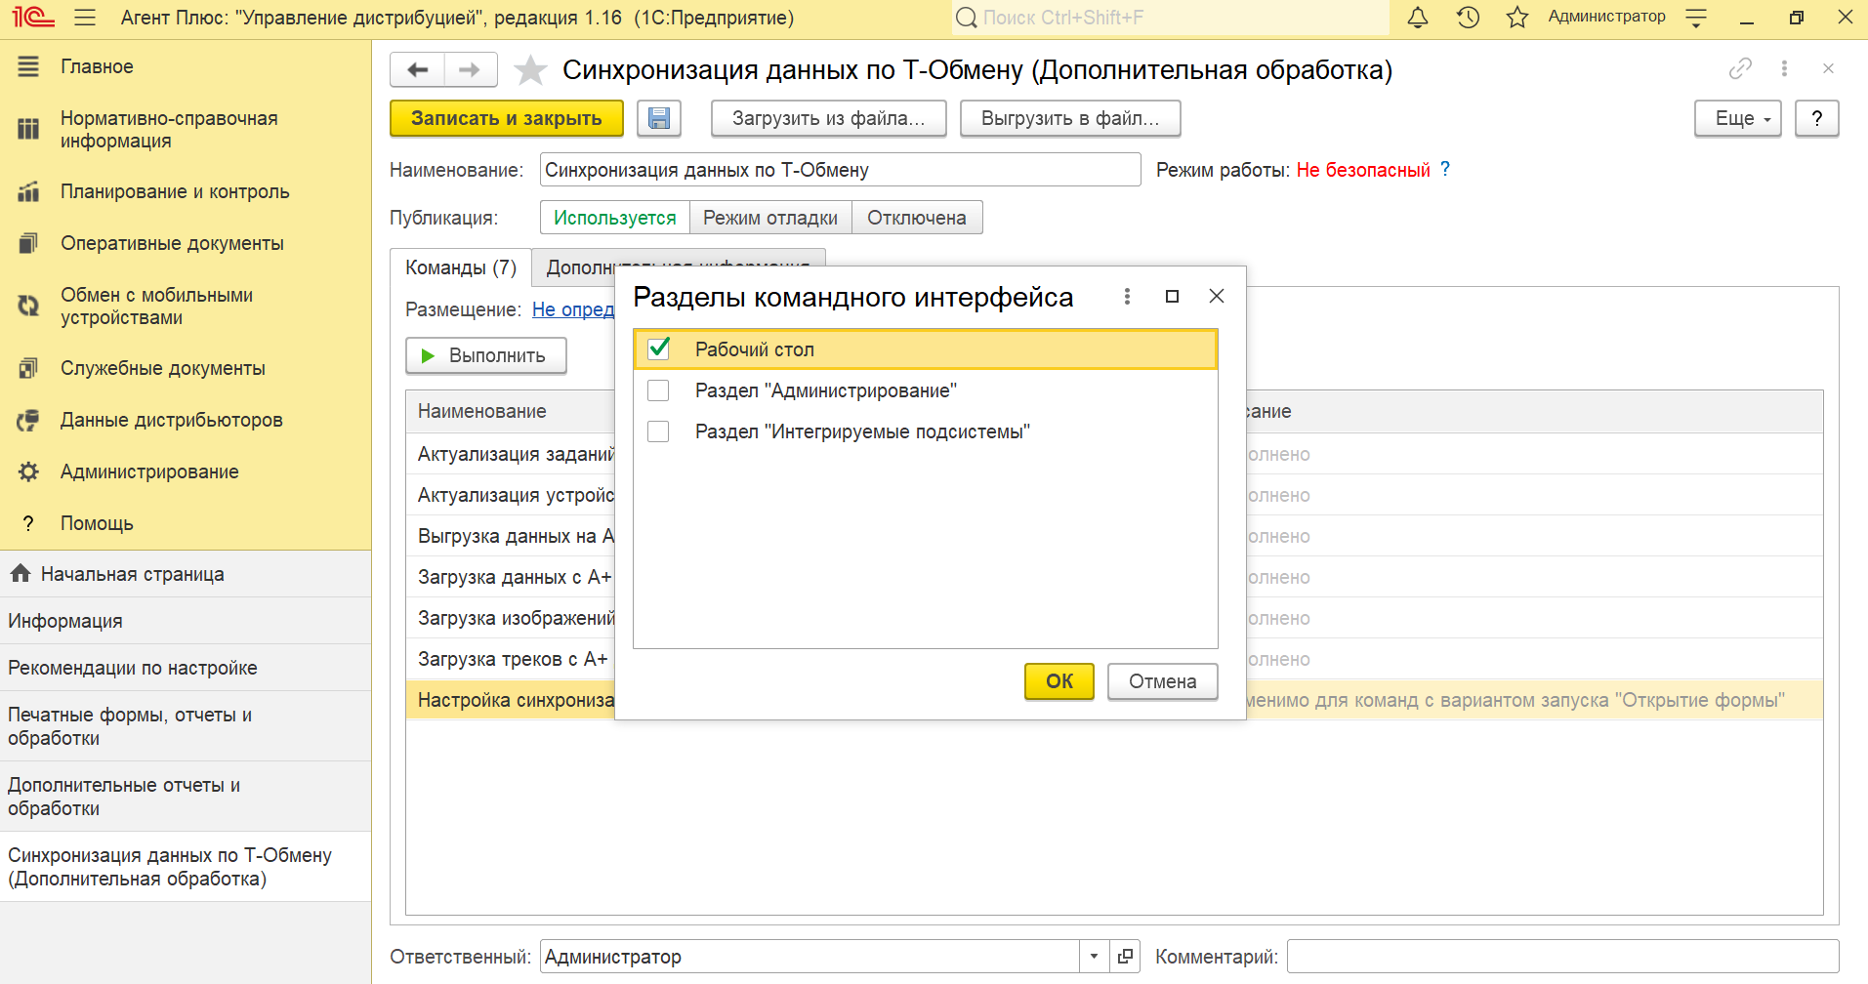Go forward with the right arrow button

(471, 69)
